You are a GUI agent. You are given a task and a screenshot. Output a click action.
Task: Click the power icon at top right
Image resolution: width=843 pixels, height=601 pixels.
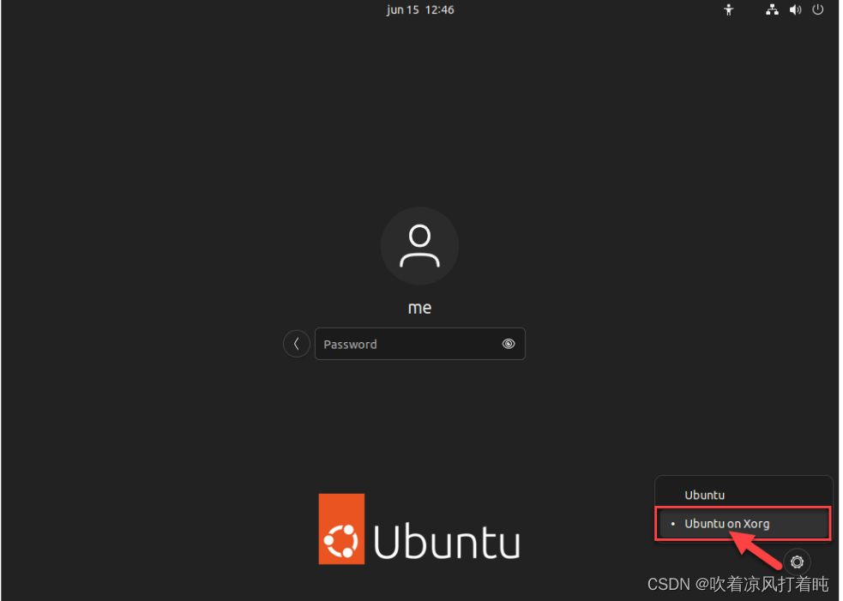[817, 9]
